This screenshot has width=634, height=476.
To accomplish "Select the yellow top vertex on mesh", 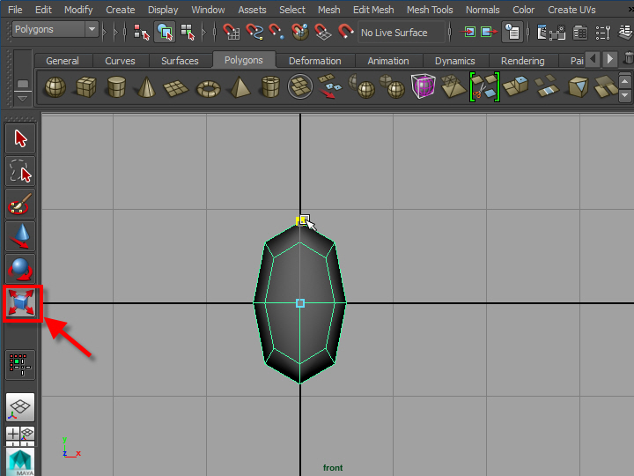I will point(300,219).
